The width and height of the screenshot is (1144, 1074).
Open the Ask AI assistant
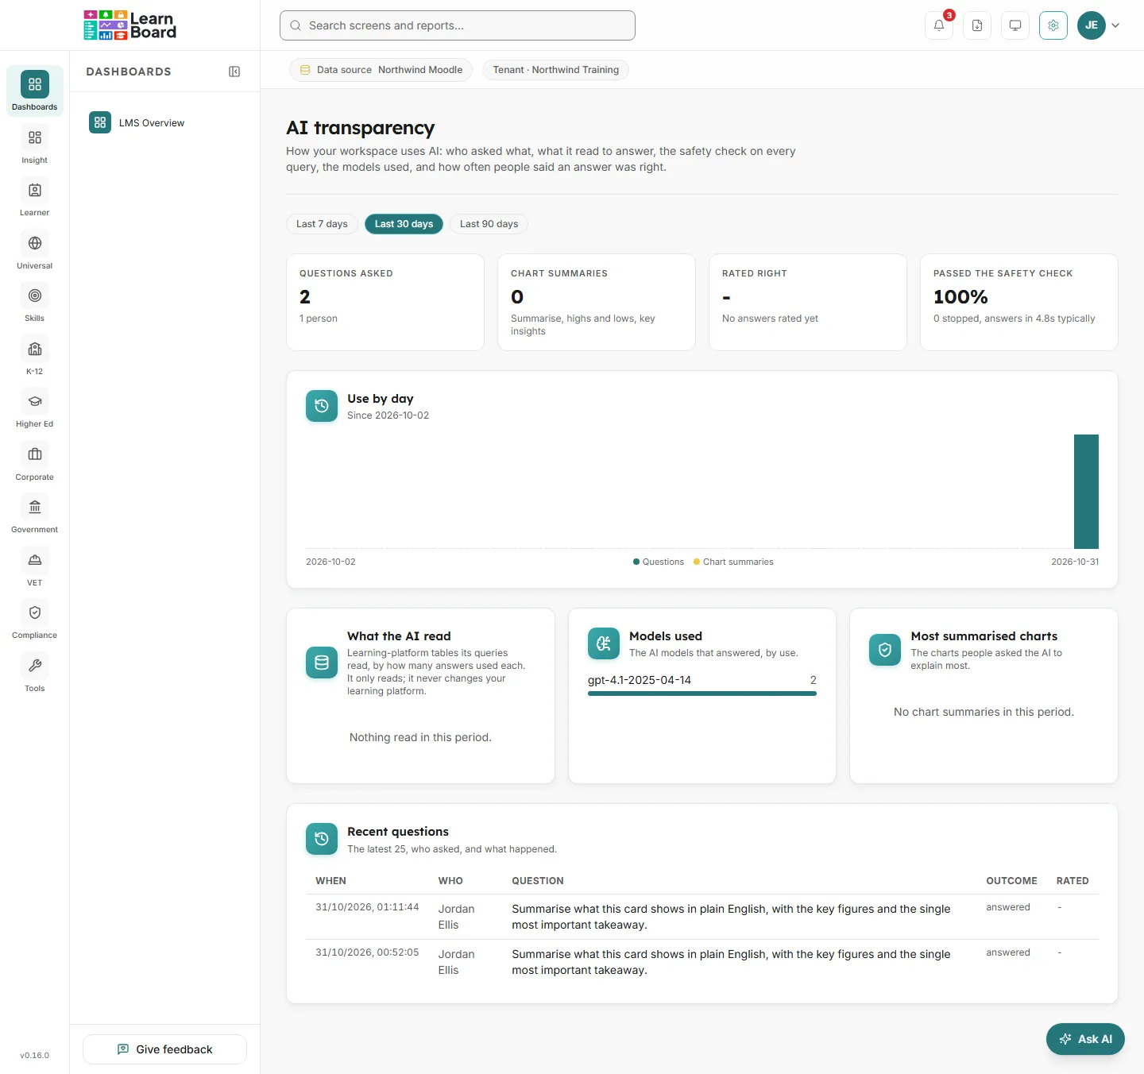[1085, 1039]
